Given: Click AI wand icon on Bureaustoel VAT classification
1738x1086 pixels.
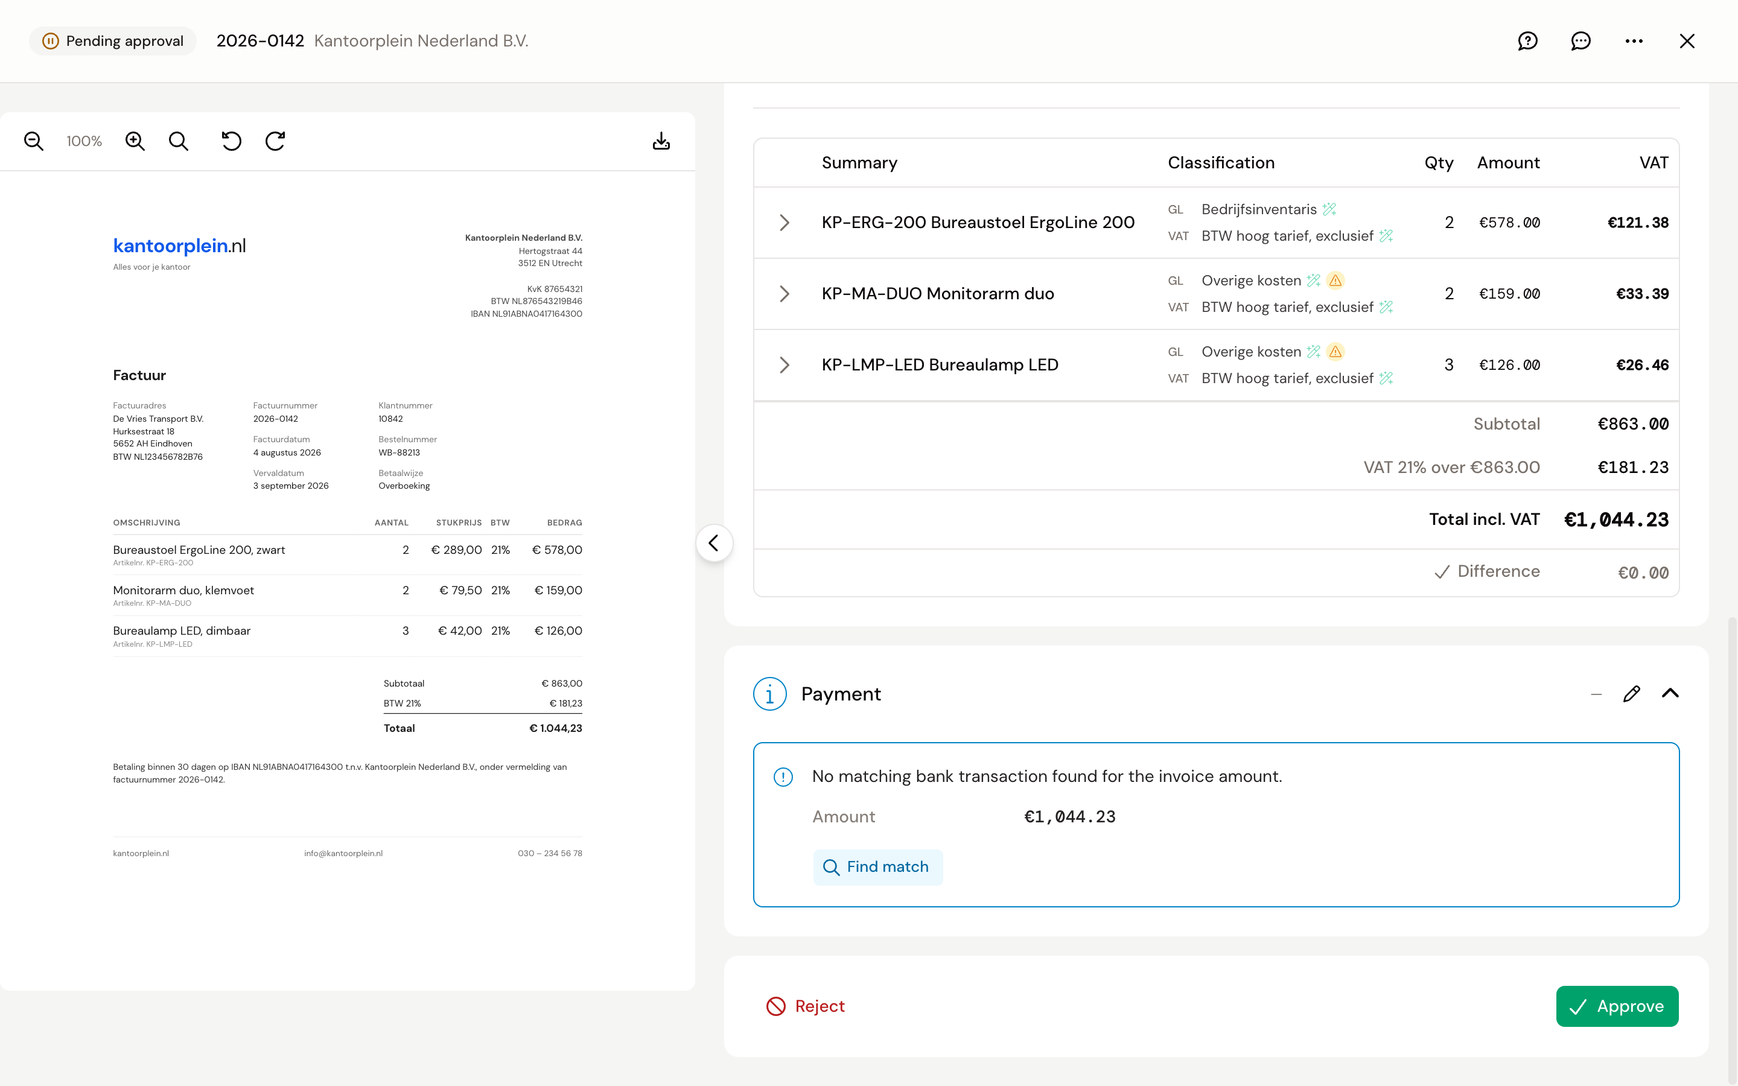Looking at the screenshot, I should [x=1386, y=235].
